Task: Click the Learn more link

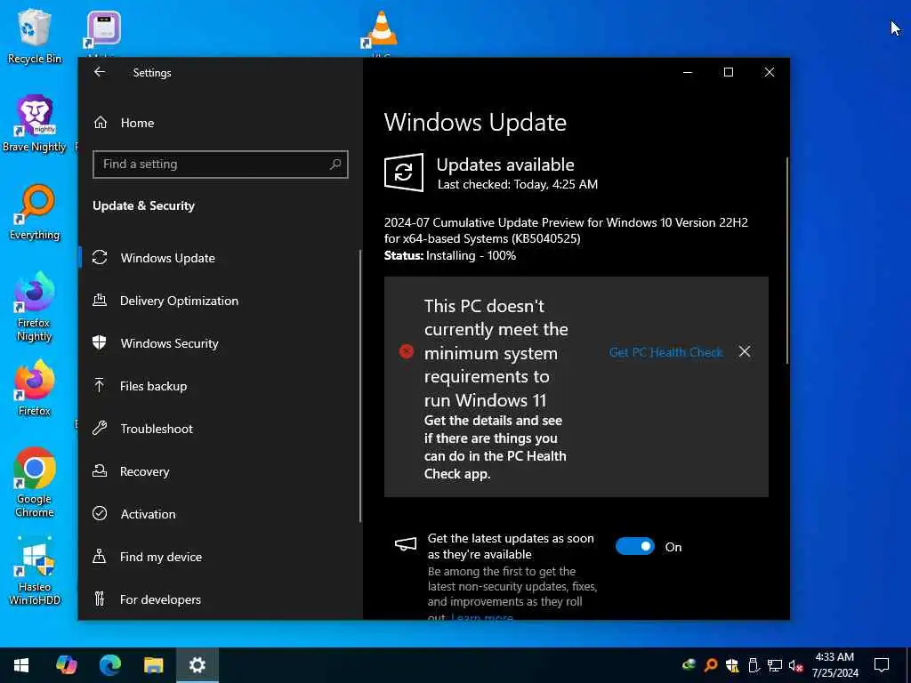Action: [482, 617]
